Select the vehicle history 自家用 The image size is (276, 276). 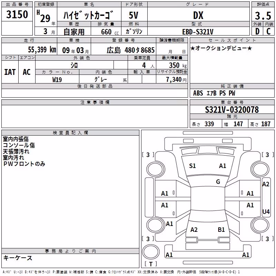[74, 32]
